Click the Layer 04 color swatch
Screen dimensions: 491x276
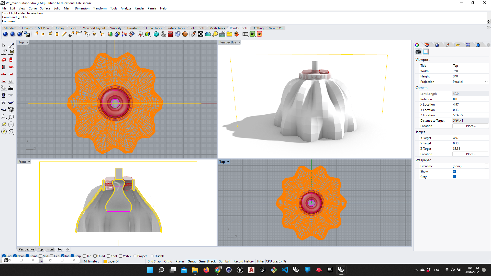pyautogui.click(x=105, y=261)
